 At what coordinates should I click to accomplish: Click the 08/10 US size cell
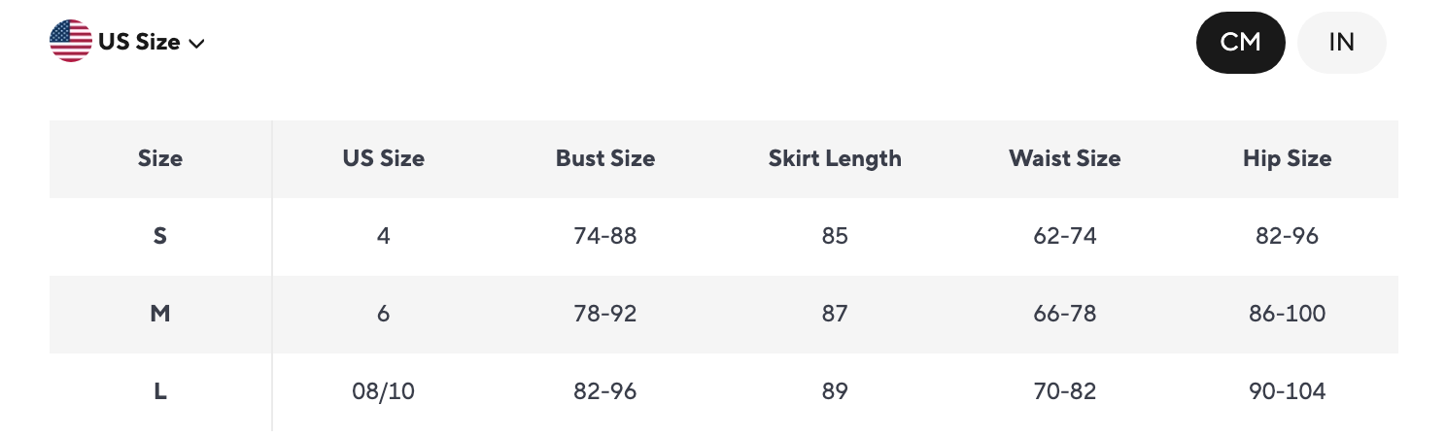[x=384, y=391]
